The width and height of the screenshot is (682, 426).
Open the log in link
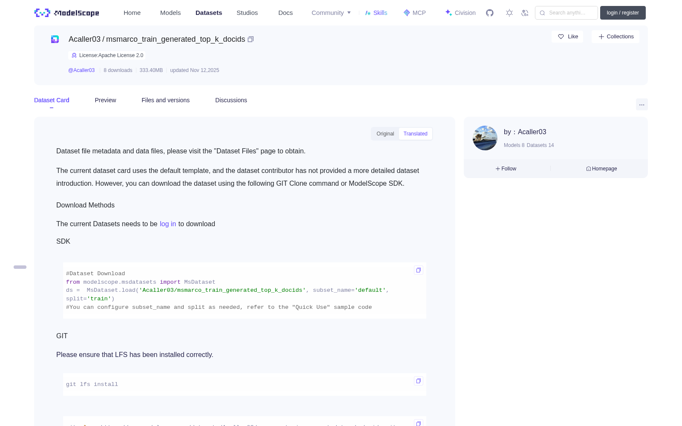click(168, 224)
